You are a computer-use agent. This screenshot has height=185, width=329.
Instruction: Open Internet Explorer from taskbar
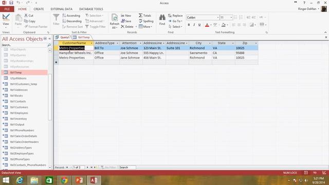(20, 180)
